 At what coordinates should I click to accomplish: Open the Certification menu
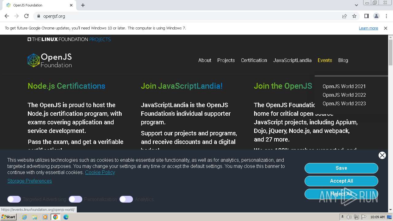click(254, 60)
